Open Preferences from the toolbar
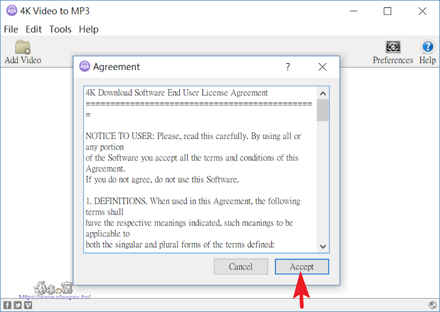The image size is (440, 312). pos(393,52)
